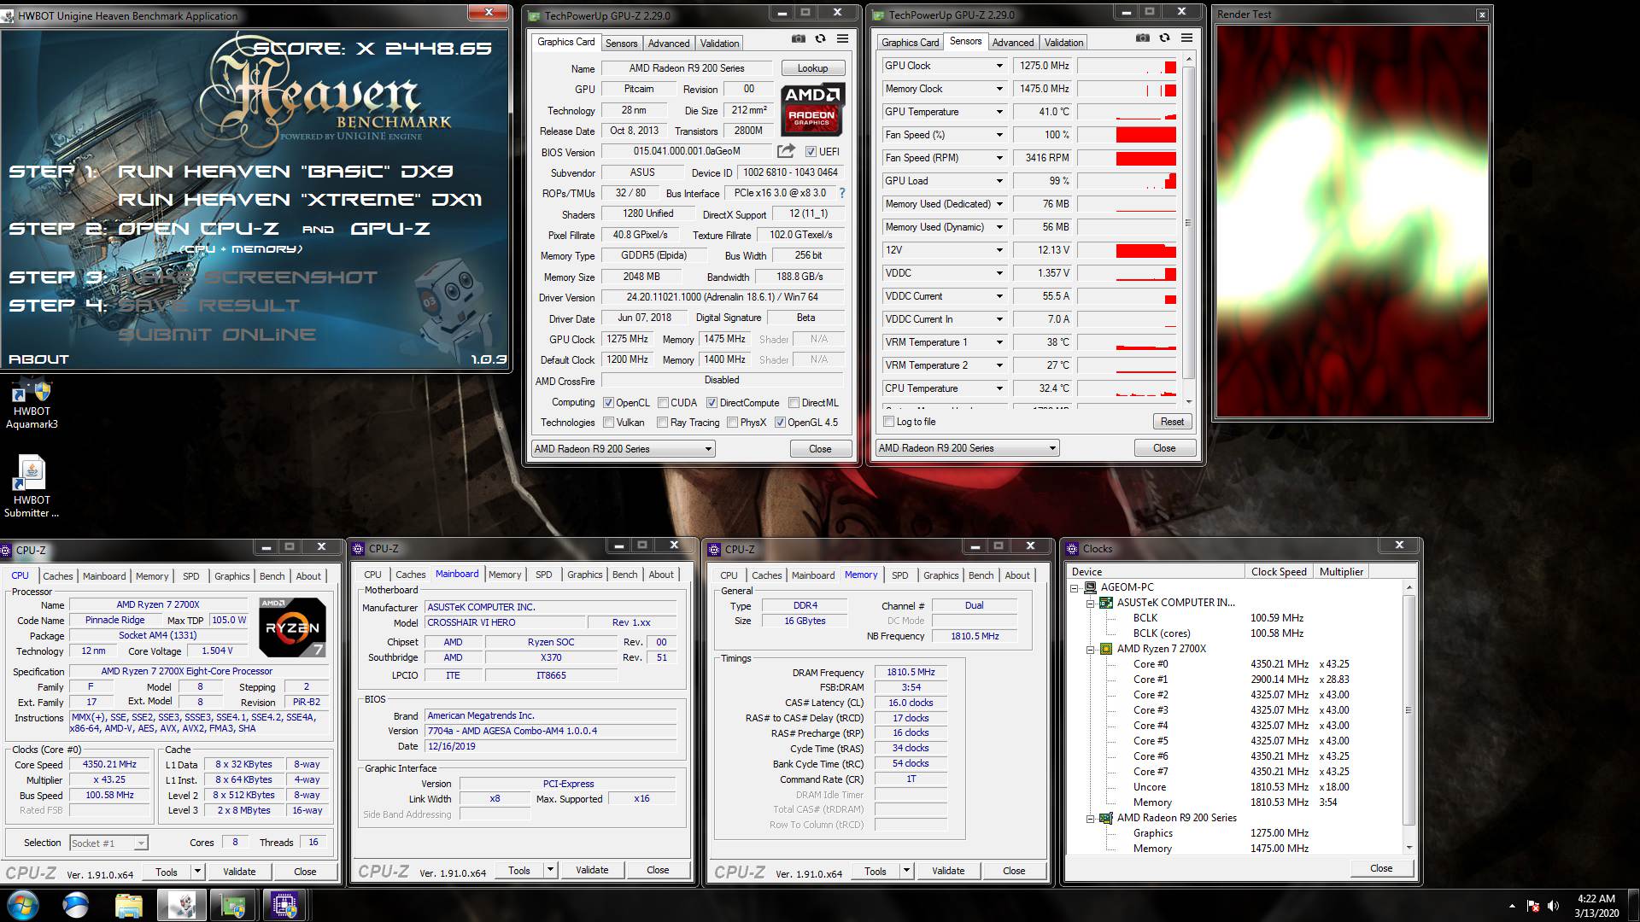This screenshot has width=1640, height=922.
Task: Open the hamburger menu in GPU-Z Graphics Card window
Action: (x=842, y=38)
